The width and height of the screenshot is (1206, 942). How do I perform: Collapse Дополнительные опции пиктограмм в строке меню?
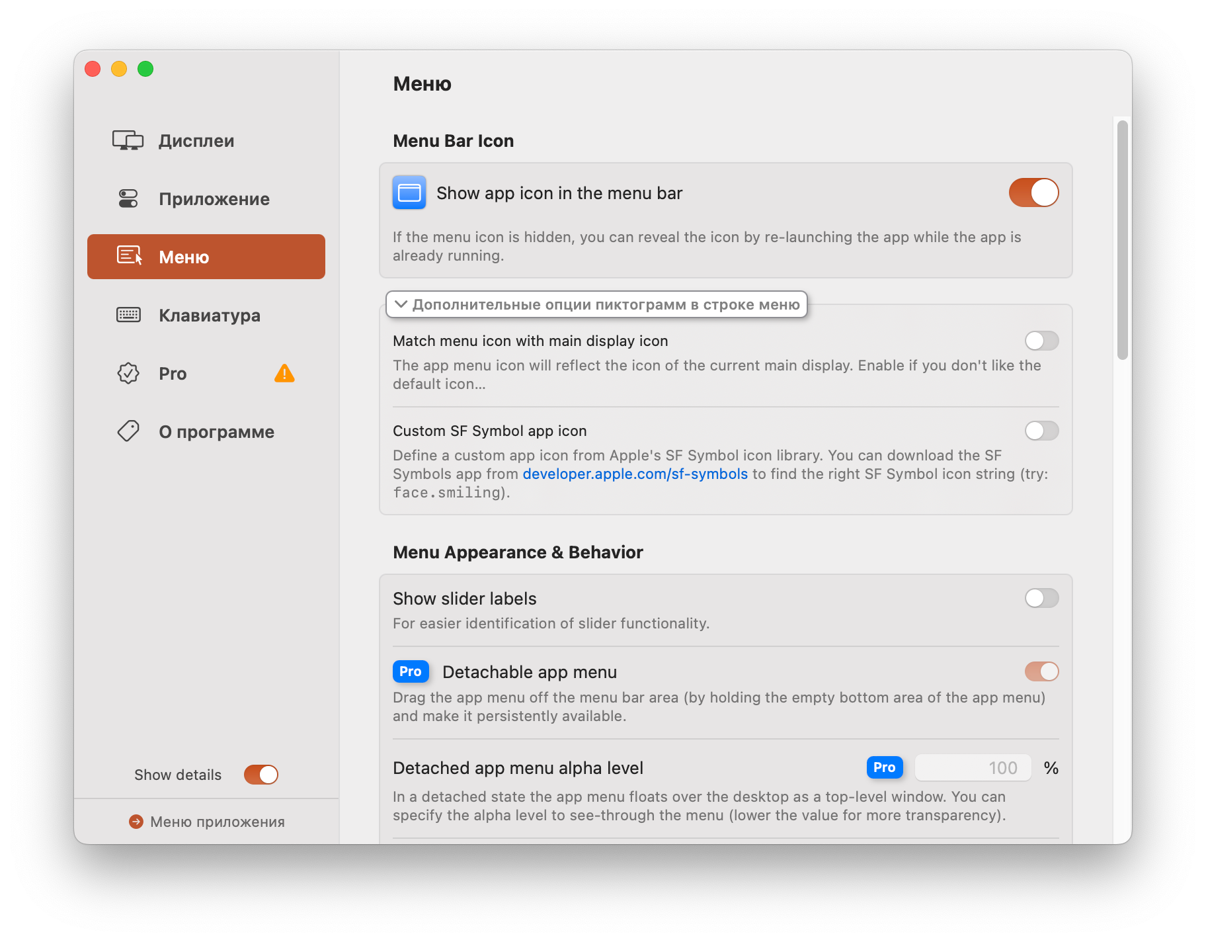[x=596, y=304]
